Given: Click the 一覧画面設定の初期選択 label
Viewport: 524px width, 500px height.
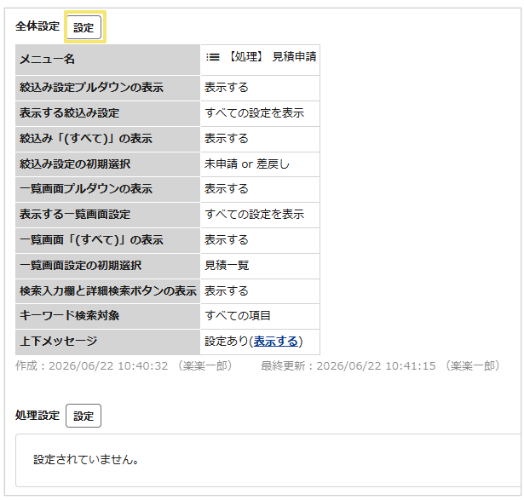Looking at the screenshot, I should point(81,266).
